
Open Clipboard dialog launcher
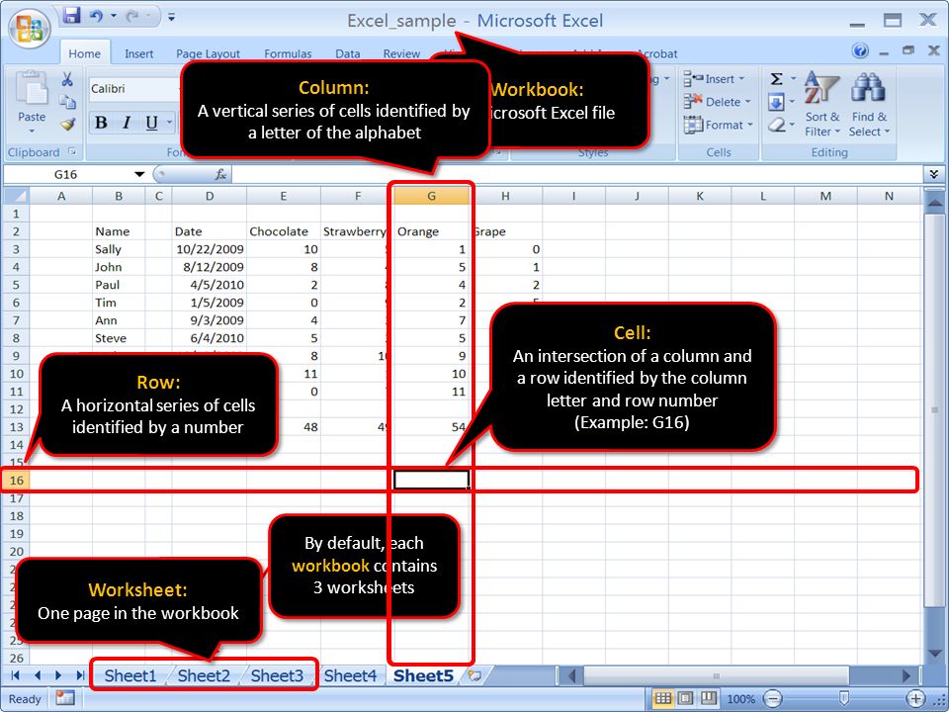pos(72,151)
